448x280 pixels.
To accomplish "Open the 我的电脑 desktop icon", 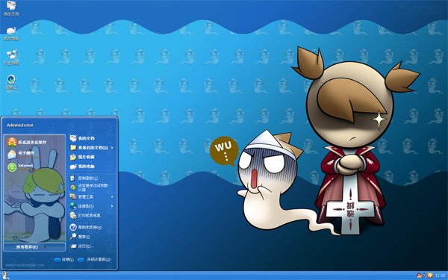I will coord(11,34).
